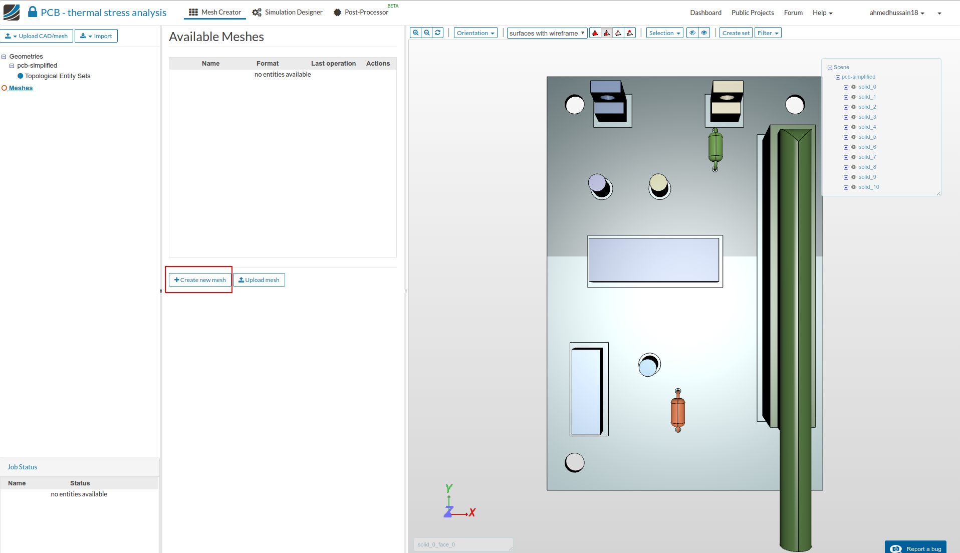This screenshot has height=553, width=960.
Task: Open the Report a bug widget
Action: pyautogui.click(x=915, y=547)
